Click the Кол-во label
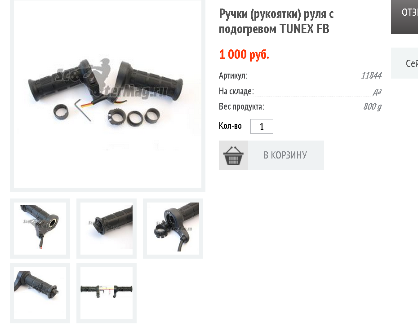 230,126
